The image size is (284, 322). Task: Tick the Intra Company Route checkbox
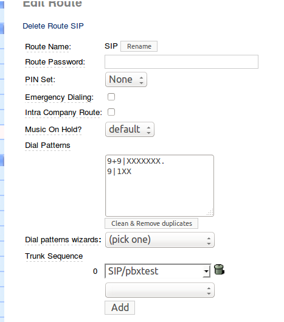[x=111, y=112]
